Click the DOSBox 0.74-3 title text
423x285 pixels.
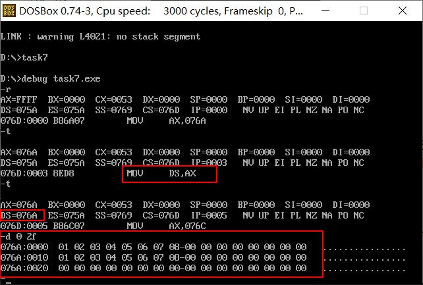(x=161, y=11)
